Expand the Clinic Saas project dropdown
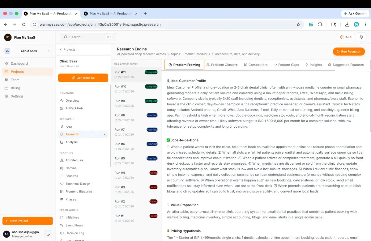The image size is (371, 241). pos(28,51)
